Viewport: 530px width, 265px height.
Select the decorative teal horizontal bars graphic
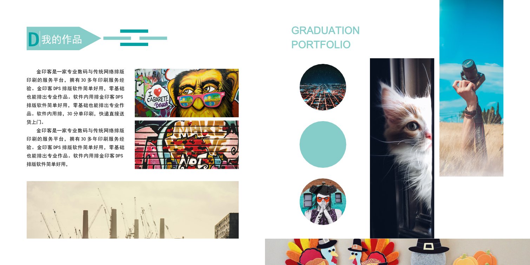click(135, 38)
